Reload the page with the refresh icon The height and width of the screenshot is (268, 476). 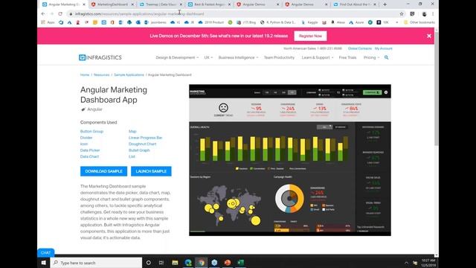60,13
